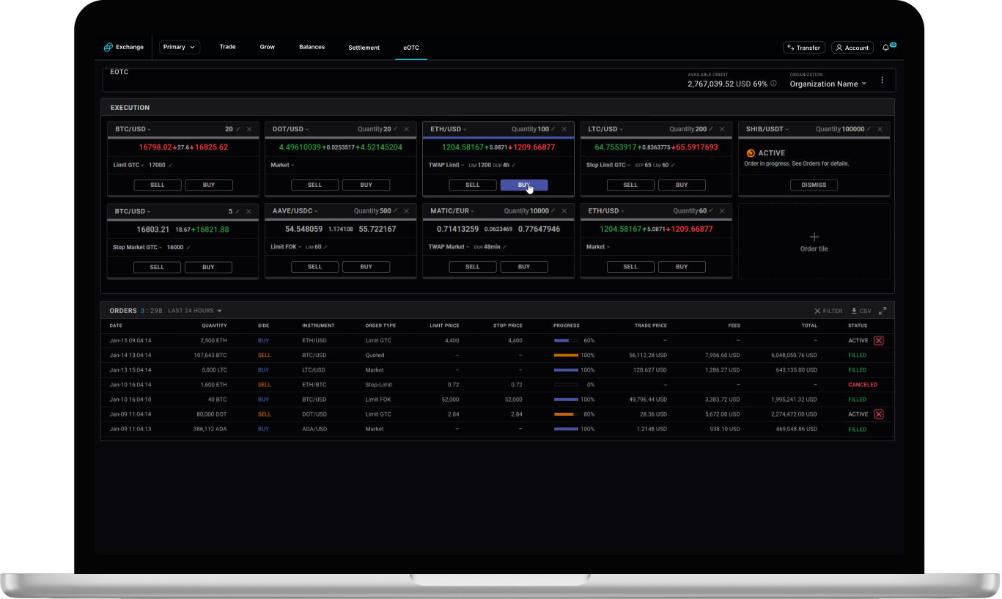This screenshot has width=1002, height=599.
Task: Expand the Organization Name dropdown
Action: (828, 84)
